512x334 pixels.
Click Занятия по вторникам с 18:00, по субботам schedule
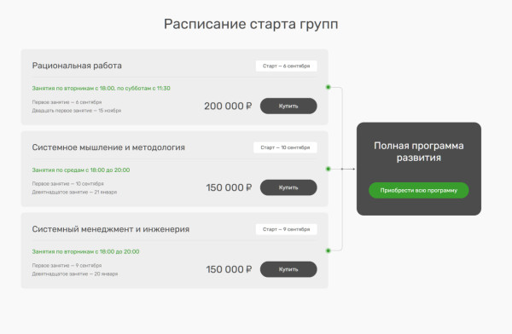pyautogui.click(x=102, y=88)
